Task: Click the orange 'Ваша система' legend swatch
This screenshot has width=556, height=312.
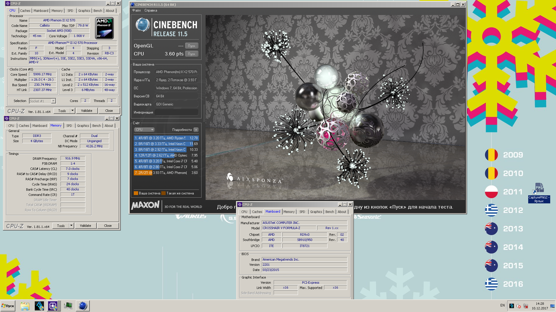Action: (136, 193)
